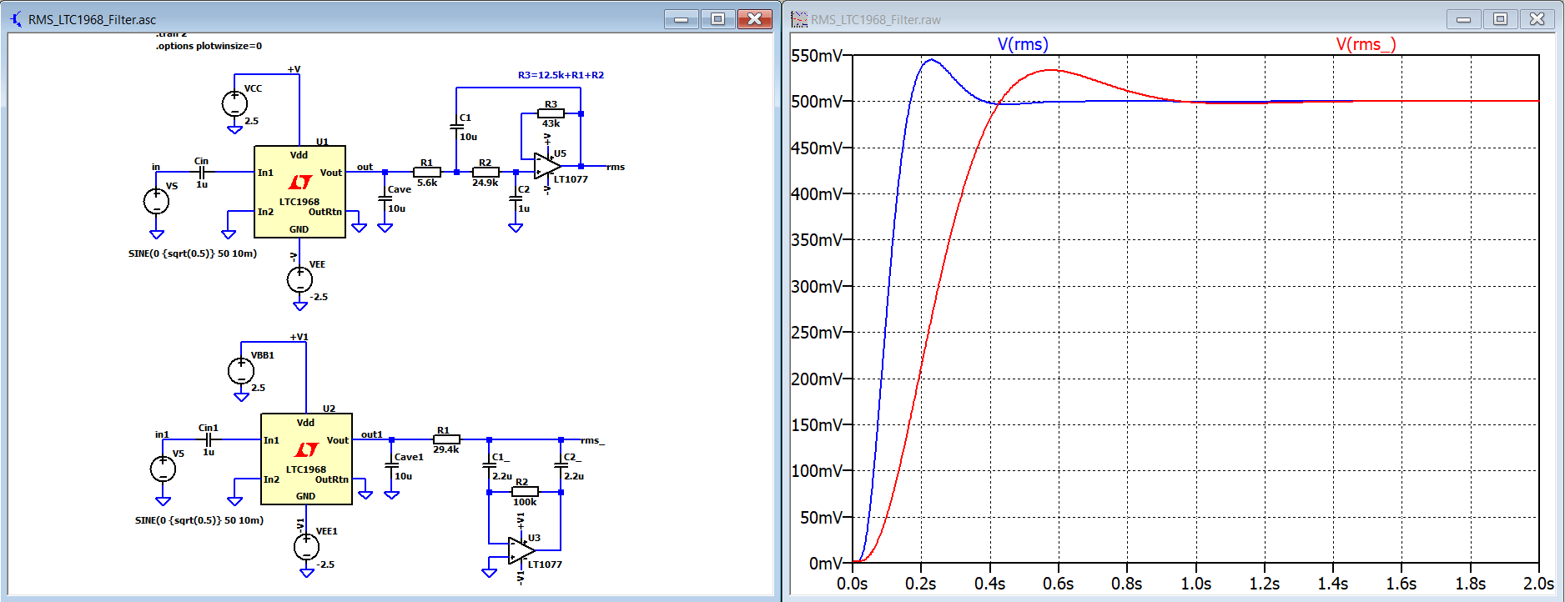This screenshot has height=602, width=1565.
Task: Select the Cave1 10u capacitor symbol
Action: point(391,465)
